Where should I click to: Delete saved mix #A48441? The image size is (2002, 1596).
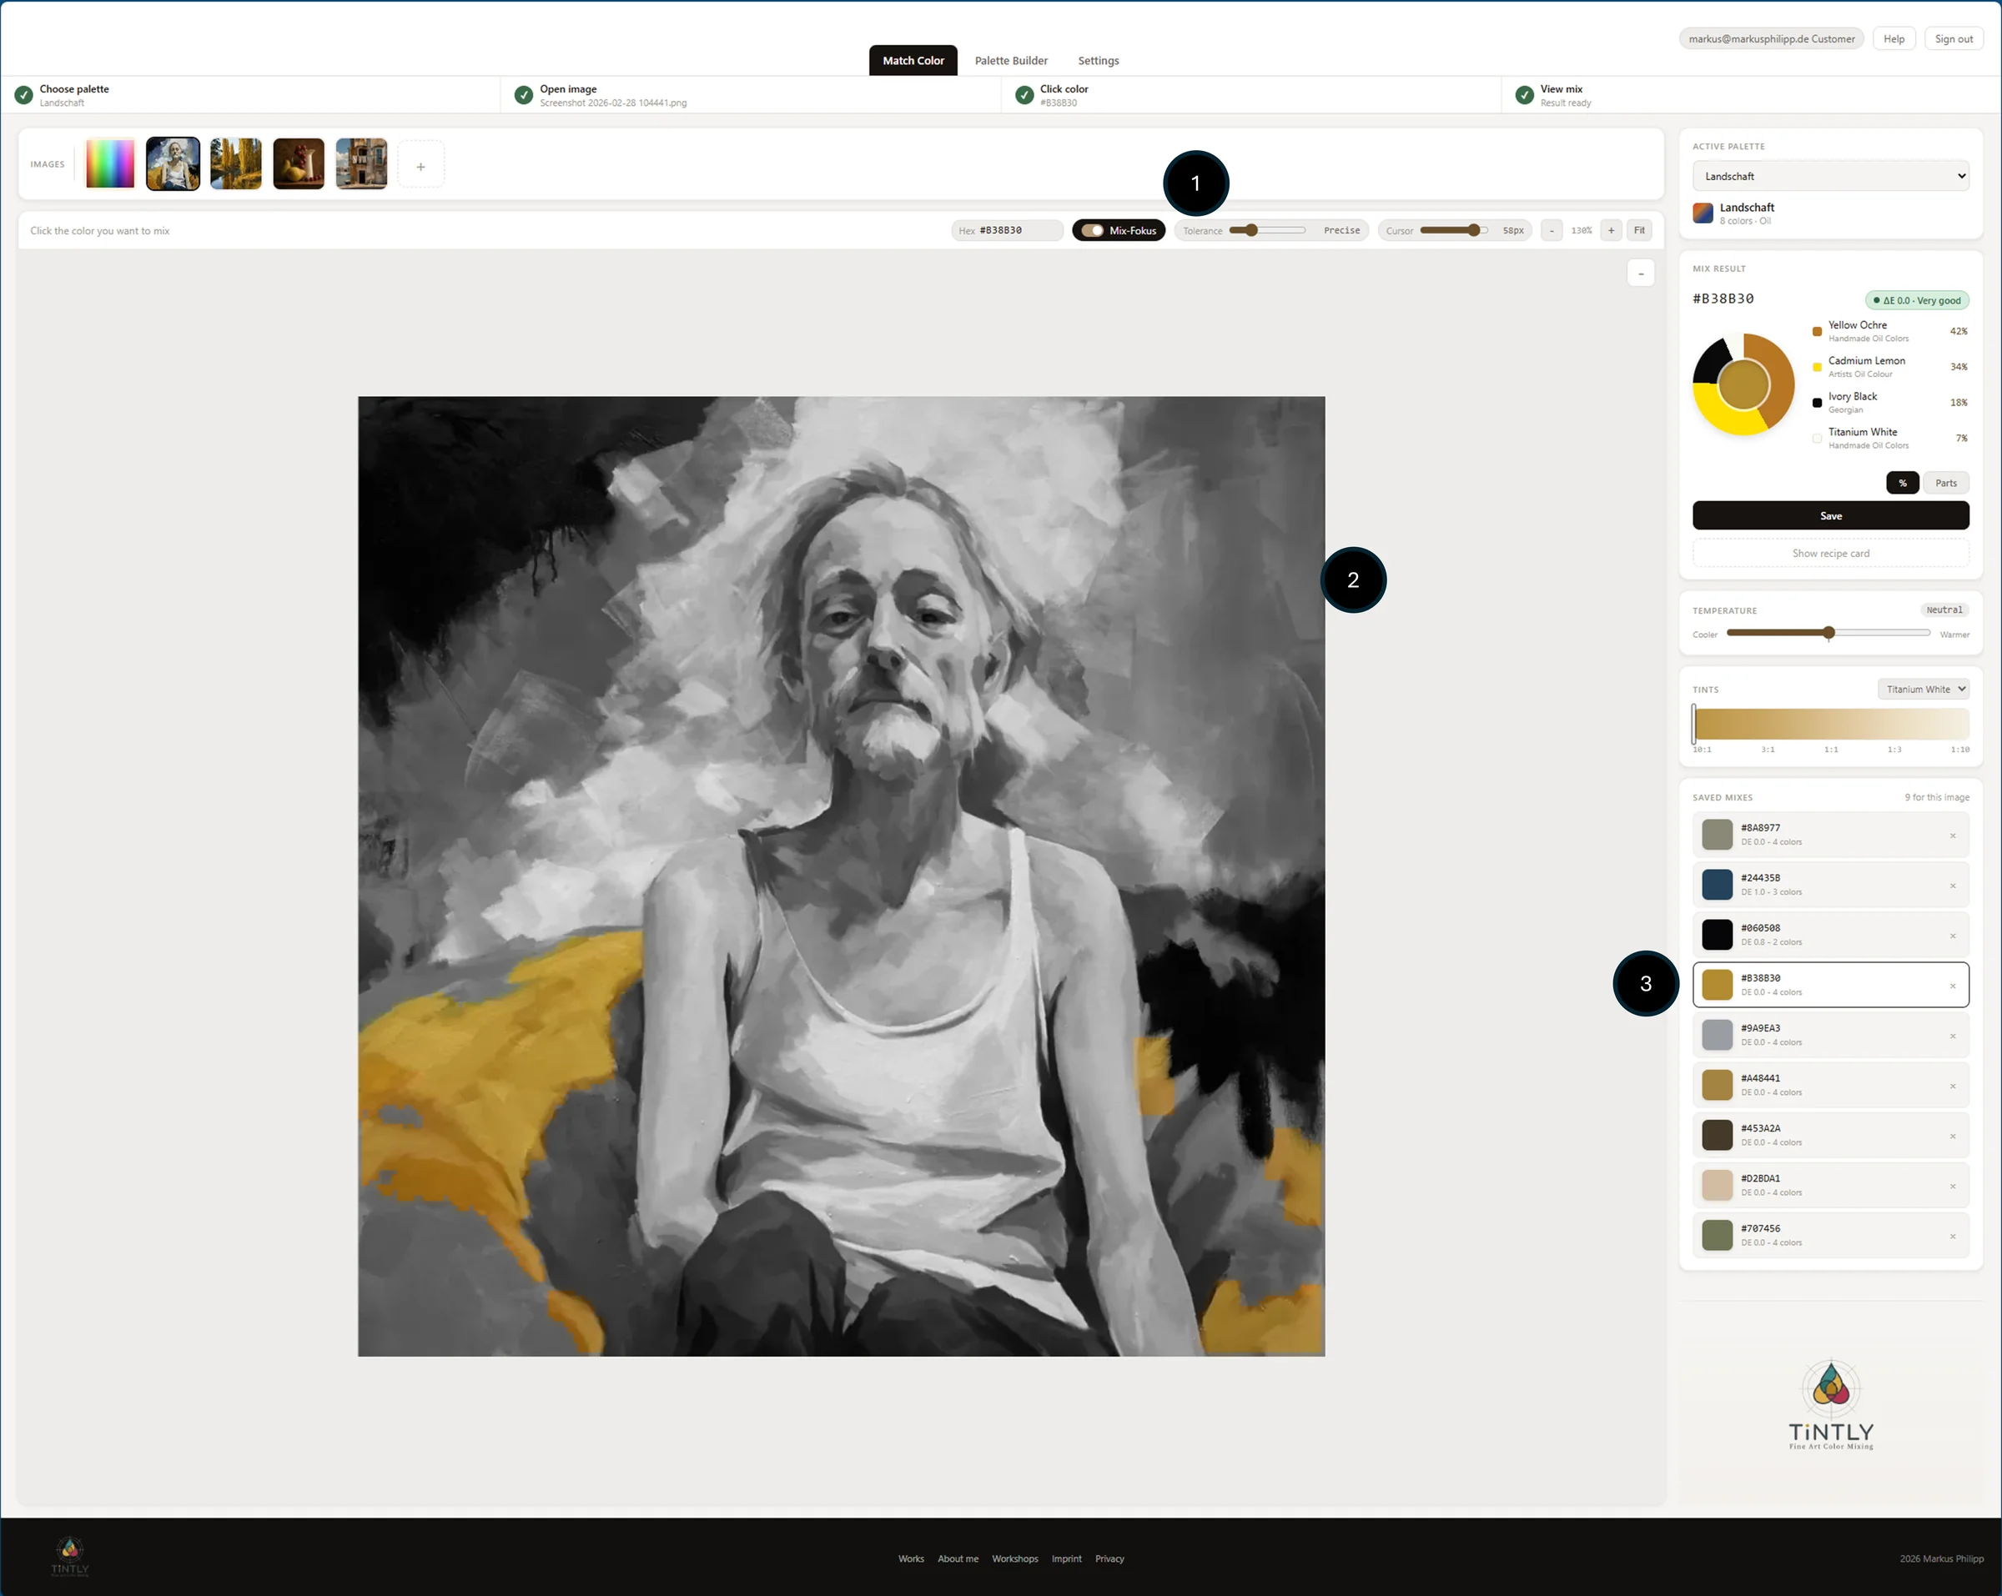(1953, 1087)
